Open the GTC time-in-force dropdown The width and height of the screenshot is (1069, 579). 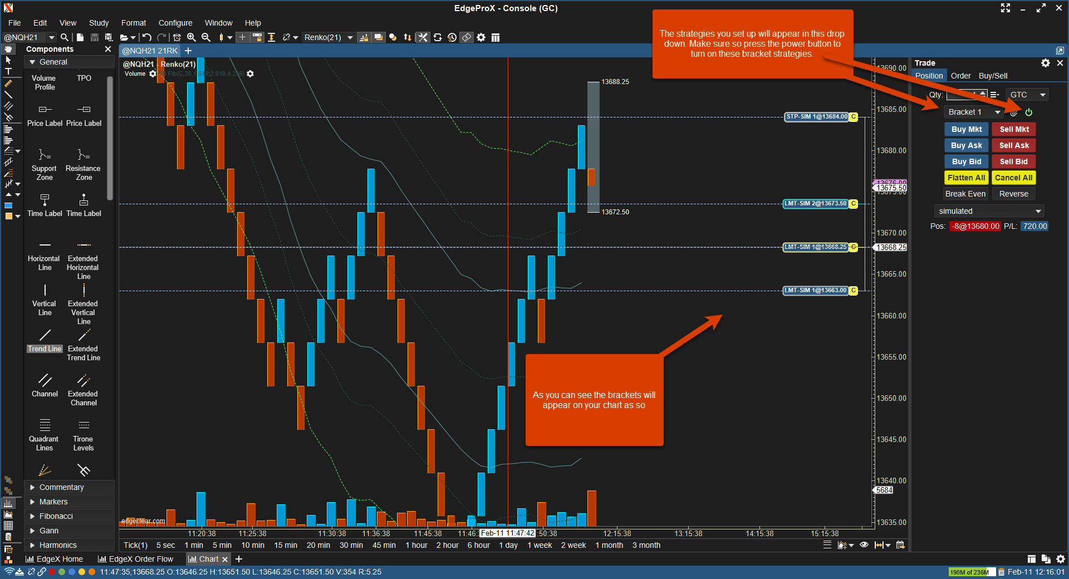click(x=1027, y=95)
